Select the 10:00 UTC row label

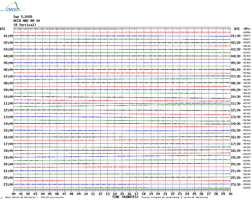pyautogui.click(x=8, y=97)
